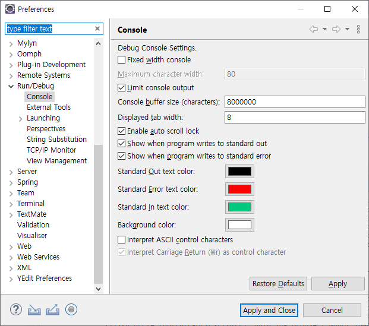This screenshot has height=326, width=369.
Task: Select Visualiser in the tree
Action: click(x=32, y=235)
